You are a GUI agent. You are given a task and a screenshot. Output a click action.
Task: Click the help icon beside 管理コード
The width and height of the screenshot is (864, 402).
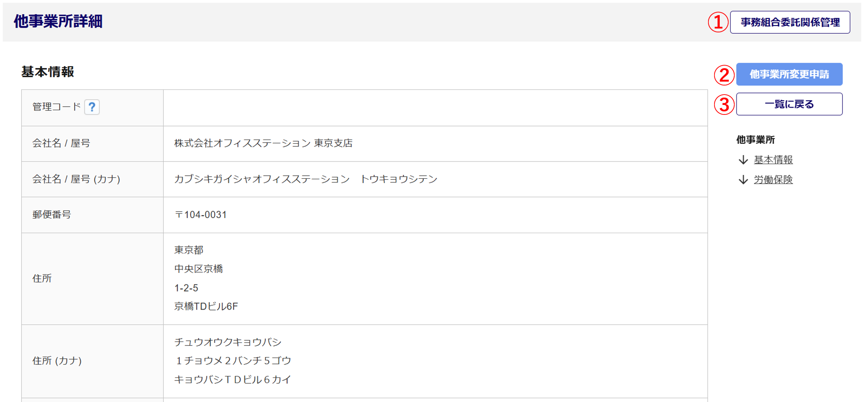92,107
